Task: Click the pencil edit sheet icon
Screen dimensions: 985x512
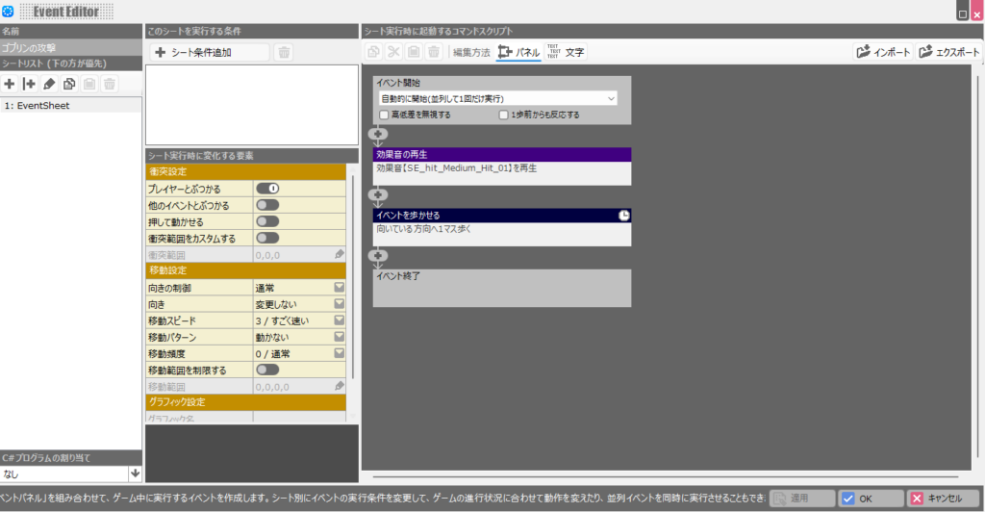Action: pos(49,84)
